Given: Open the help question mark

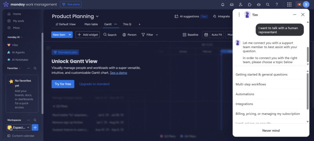Looking at the screenshot, I should coord(277,4).
